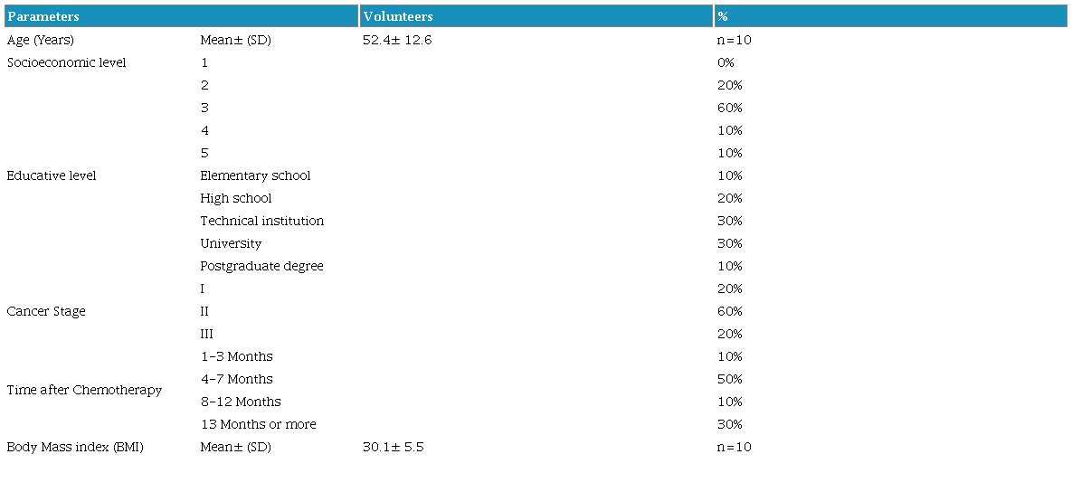Screen dimensions: 1072x492
Task: Select the Age (Years) row label
Action: tap(41, 40)
